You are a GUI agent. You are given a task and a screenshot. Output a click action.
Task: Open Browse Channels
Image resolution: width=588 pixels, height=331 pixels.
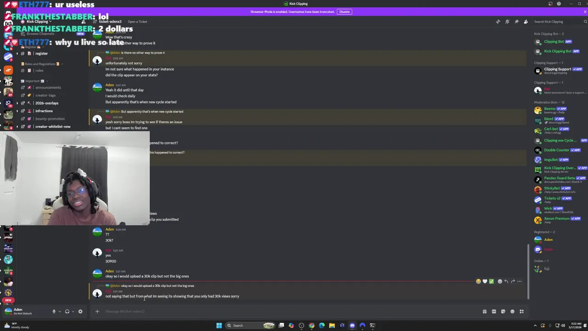pyautogui.click(x=40, y=34)
